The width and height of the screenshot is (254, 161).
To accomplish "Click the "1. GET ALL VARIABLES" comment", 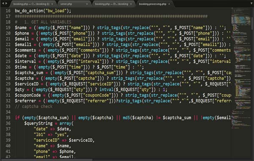I will 47,22.
